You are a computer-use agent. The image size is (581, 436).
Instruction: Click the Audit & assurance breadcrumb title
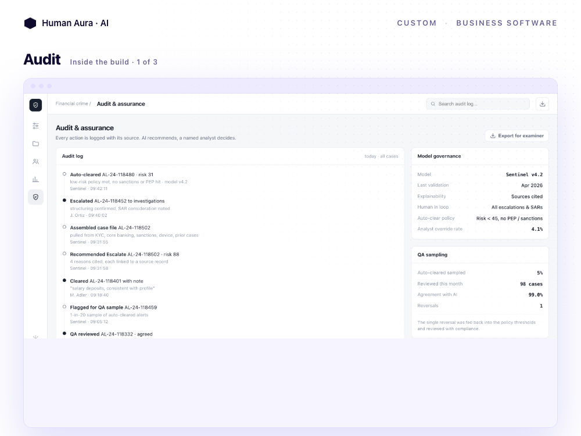pos(121,104)
